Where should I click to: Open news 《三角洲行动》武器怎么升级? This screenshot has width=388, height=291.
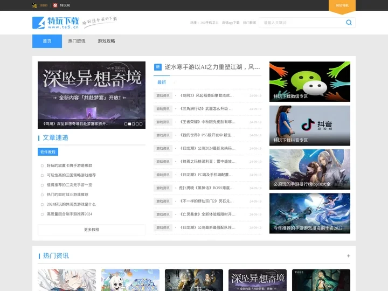click(206, 109)
